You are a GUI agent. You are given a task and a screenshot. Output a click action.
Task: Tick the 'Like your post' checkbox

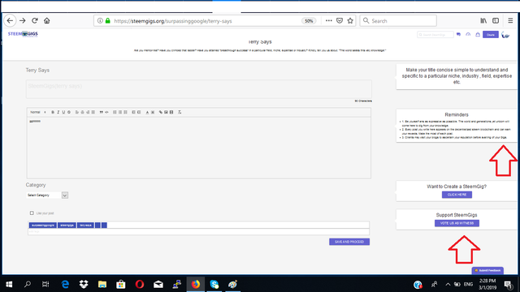pos(32,213)
